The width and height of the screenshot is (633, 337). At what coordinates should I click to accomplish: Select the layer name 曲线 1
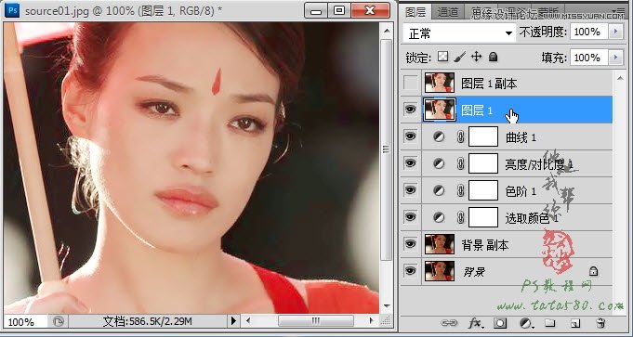(x=521, y=137)
